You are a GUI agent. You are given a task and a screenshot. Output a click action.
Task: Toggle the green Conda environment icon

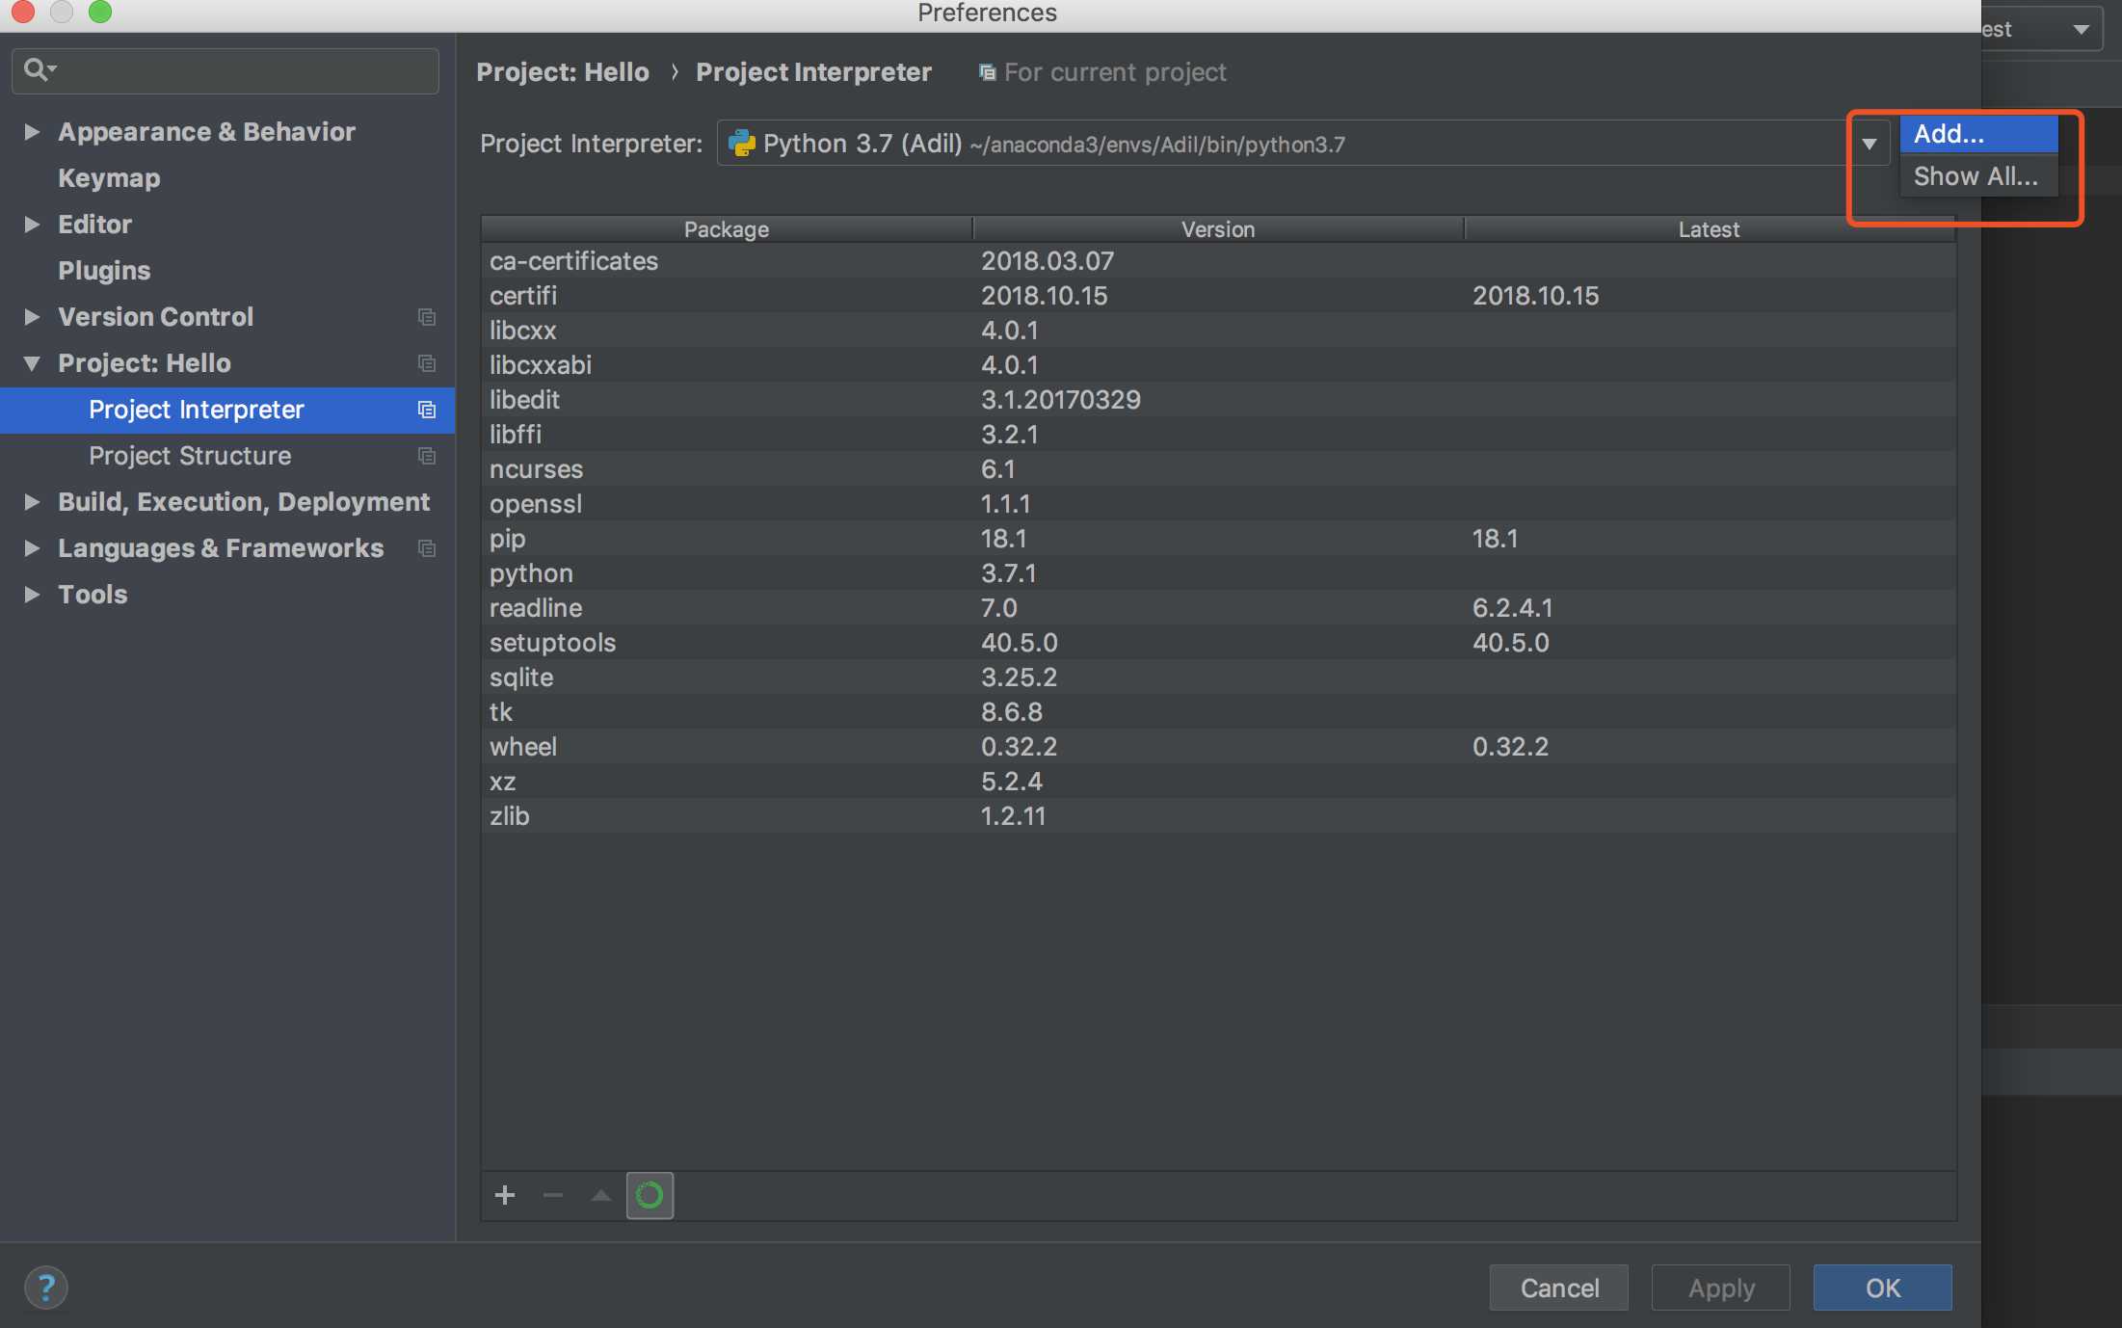click(650, 1195)
